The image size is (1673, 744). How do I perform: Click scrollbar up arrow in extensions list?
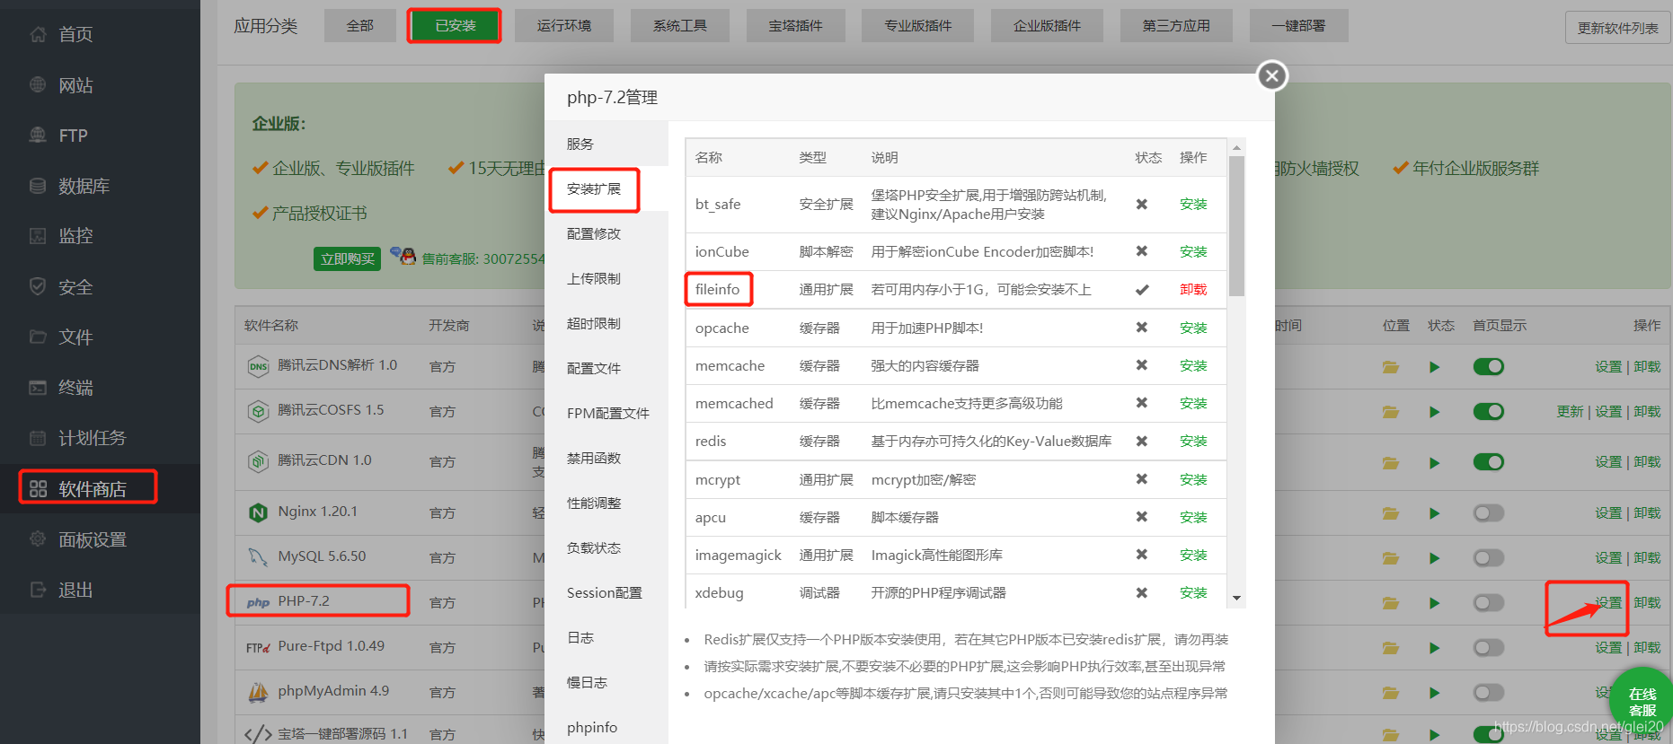(1237, 147)
